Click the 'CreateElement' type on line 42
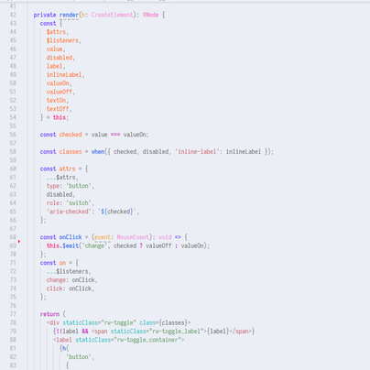 pos(112,15)
